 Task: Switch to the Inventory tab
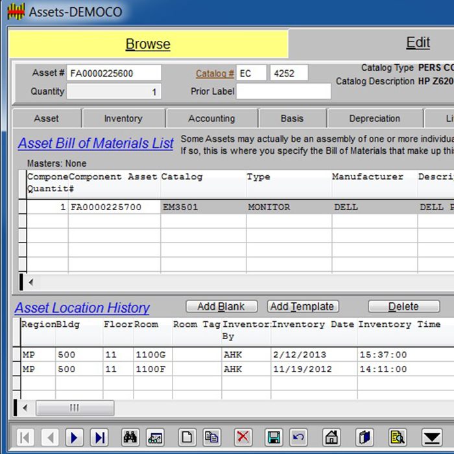pyautogui.click(x=123, y=119)
